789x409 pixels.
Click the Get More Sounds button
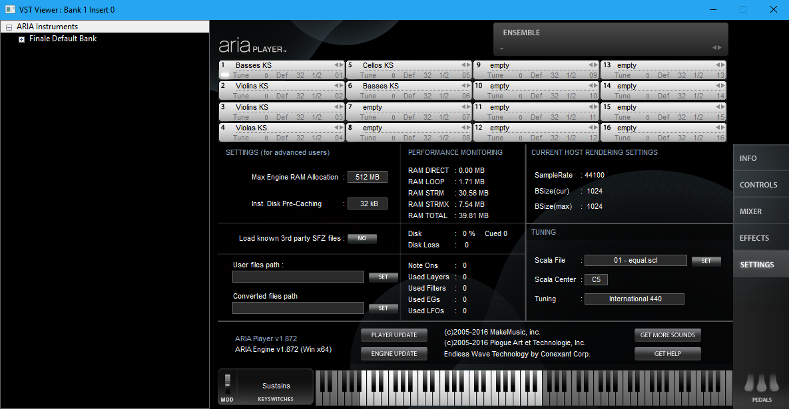(667, 335)
